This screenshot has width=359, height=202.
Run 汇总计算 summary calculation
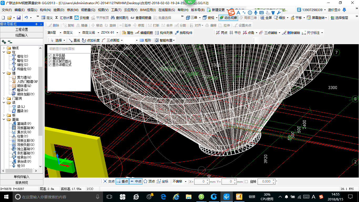pos(64,18)
